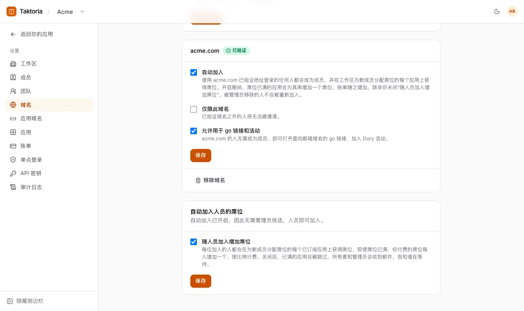The image size is (524, 311).
Task: Click the 审计日志 scroll icon
Action: pyautogui.click(x=13, y=187)
